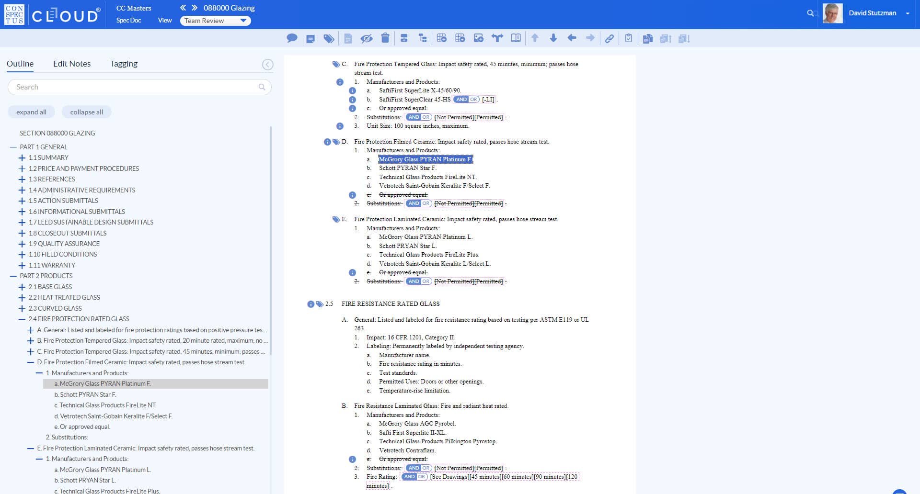
Task: Click the outline panel vertical scrollbar
Action: click(271, 240)
